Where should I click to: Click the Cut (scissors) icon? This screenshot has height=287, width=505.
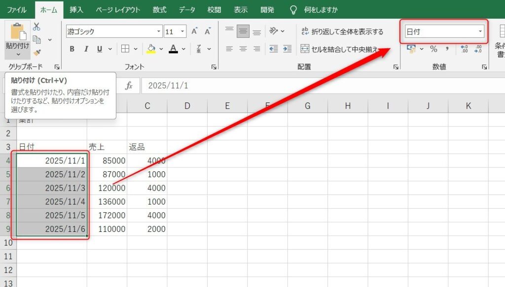click(x=36, y=27)
